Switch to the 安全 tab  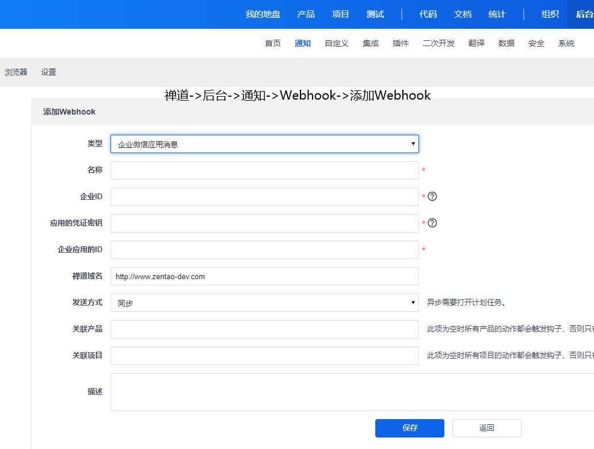point(536,43)
